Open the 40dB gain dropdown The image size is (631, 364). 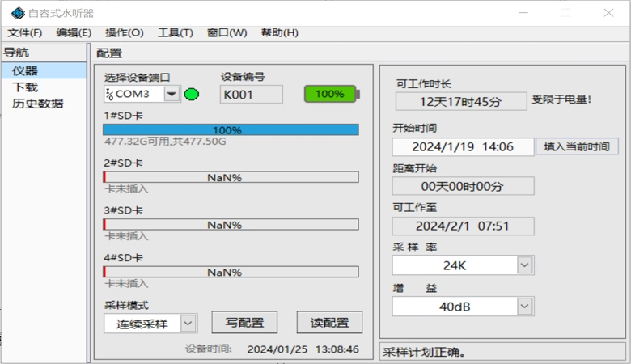pyautogui.click(x=524, y=307)
